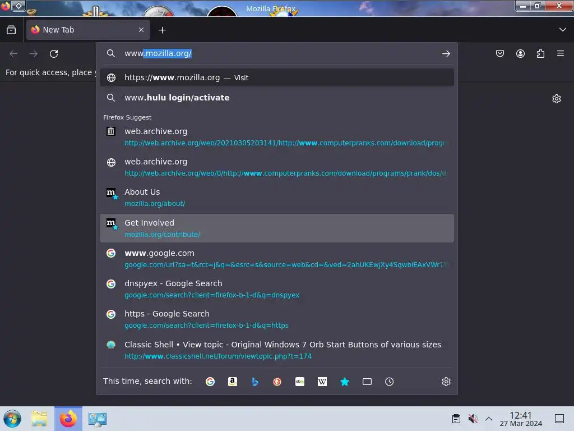The width and height of the screenshot is (574, 431).
Task: Open search settings gear in dropdown
Action: pos(446,382)
